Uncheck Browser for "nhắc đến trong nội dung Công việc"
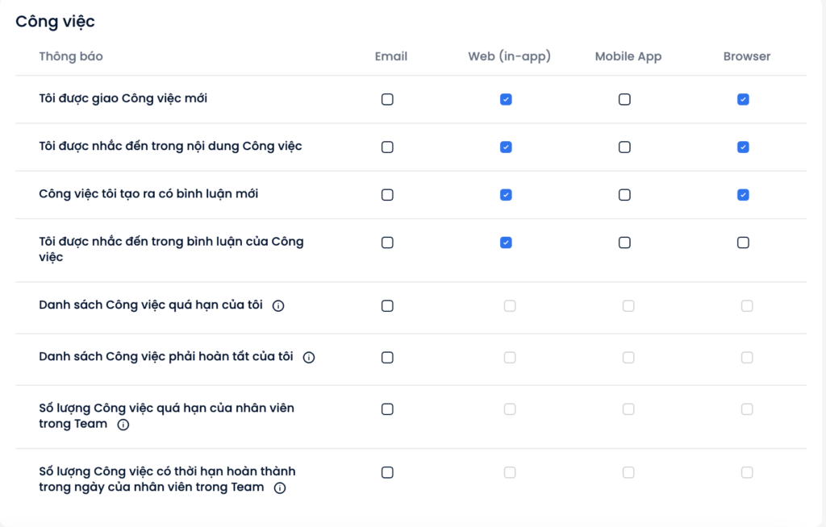The height and width of the screenshot is (527, 826). [743, 147]
